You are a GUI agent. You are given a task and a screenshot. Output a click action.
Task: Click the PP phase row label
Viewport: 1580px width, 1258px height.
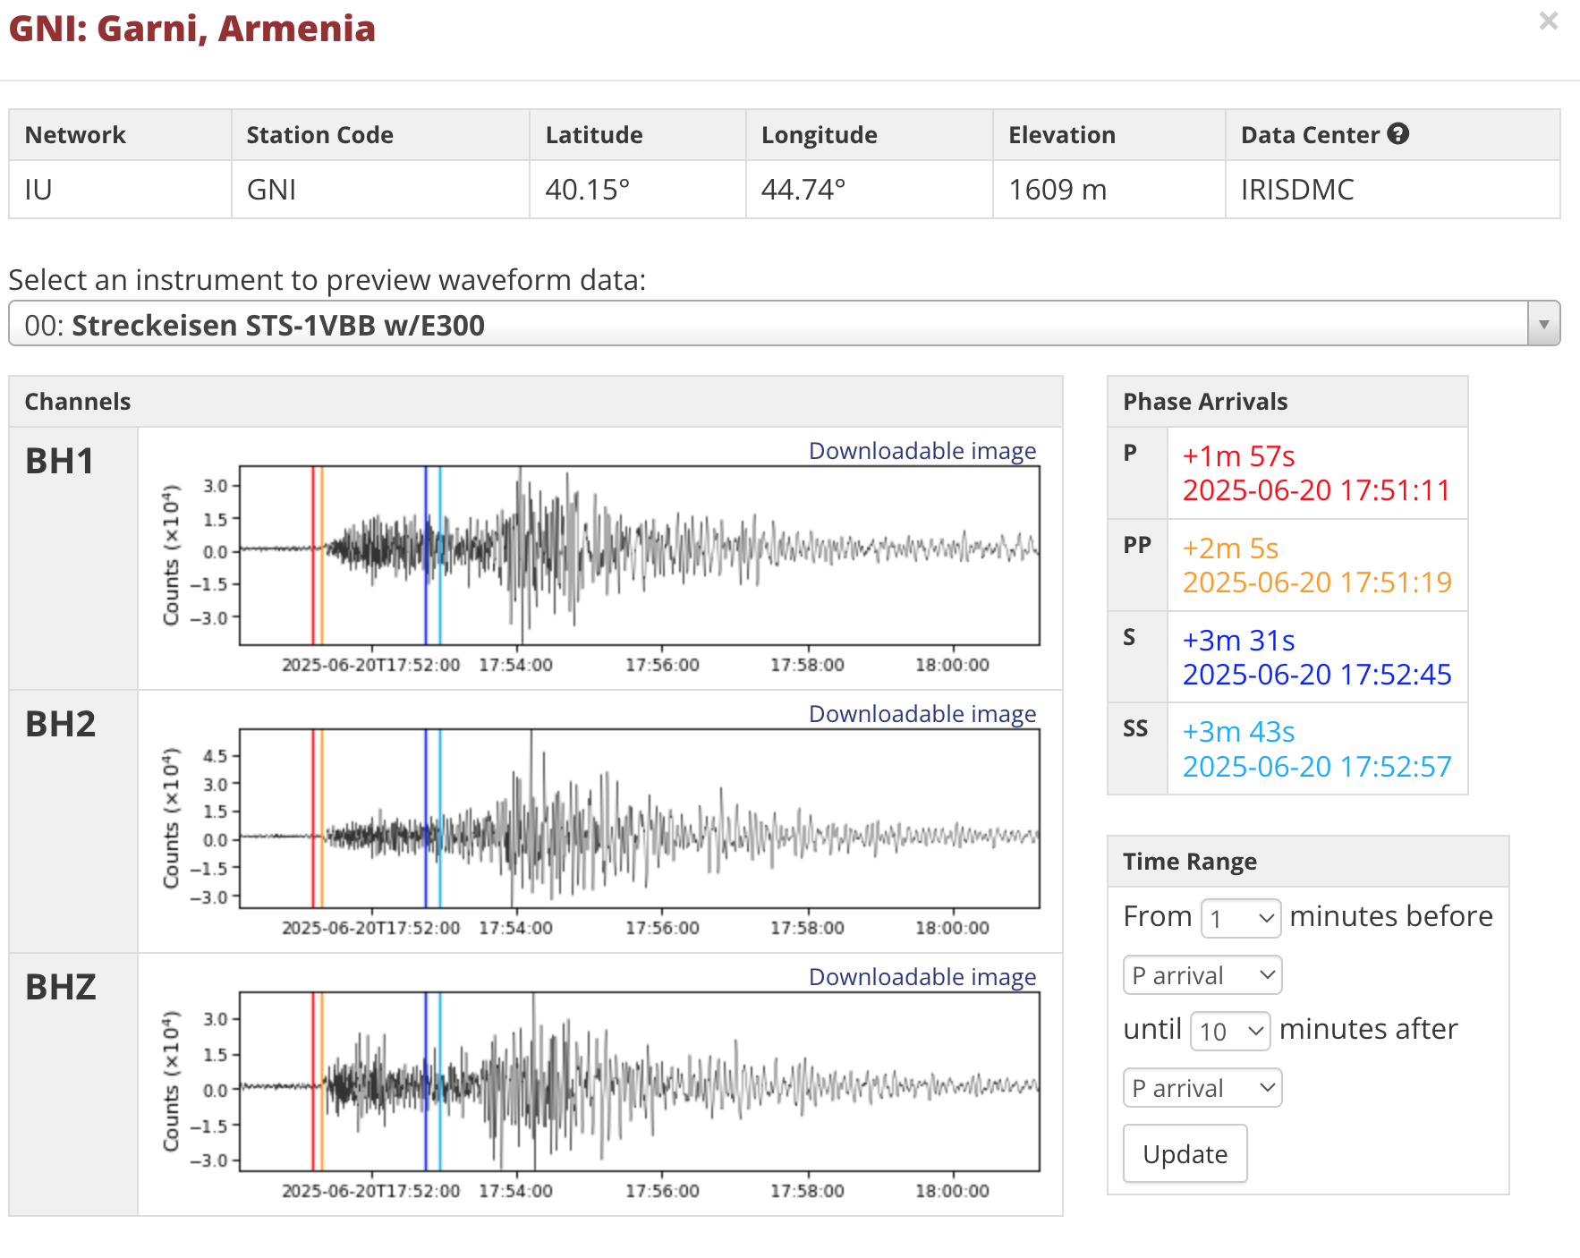[1137, 545]
